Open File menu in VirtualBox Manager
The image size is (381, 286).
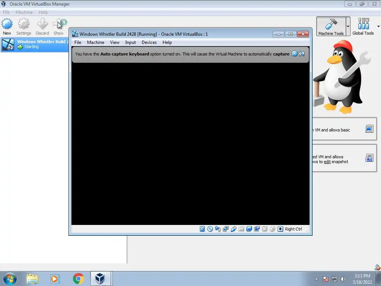tap(6, 12)
